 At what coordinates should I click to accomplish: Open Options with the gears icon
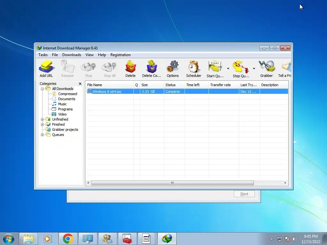173,69
